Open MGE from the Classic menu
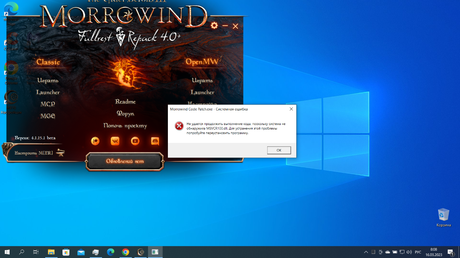 tap(48, 116)
